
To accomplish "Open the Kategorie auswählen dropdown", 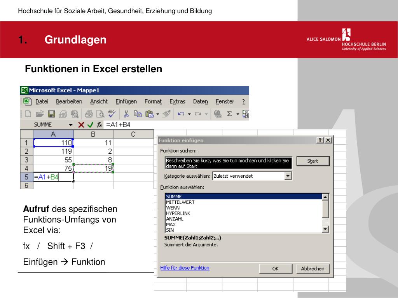I will coord(288,176).
